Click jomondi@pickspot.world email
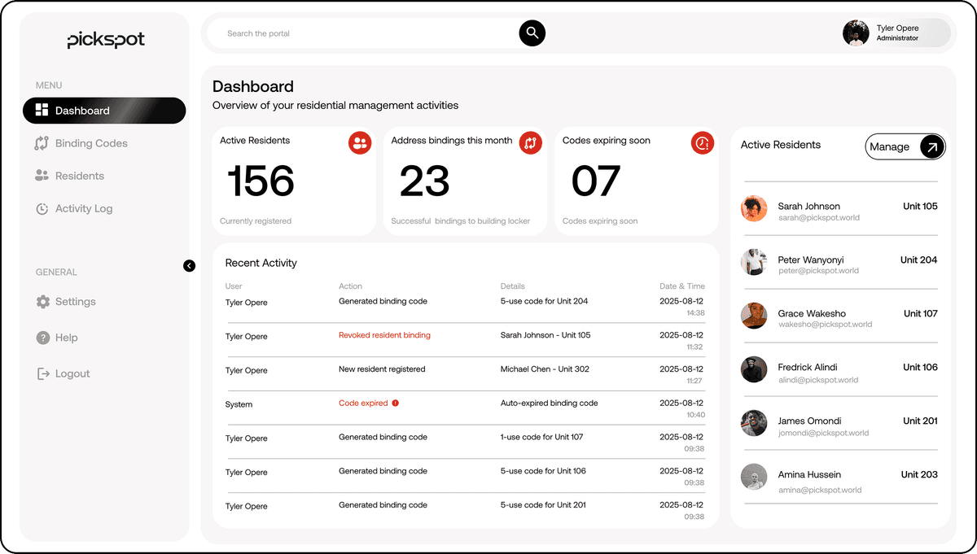This screenshot has height=554, width=977. (x=823, y=433)
